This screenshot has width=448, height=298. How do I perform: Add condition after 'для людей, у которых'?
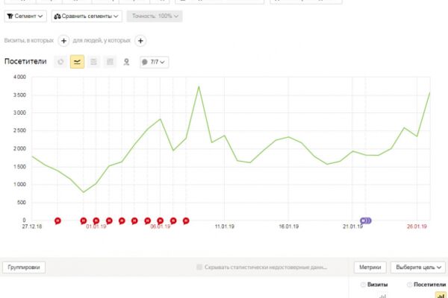[x=140, y=41]
